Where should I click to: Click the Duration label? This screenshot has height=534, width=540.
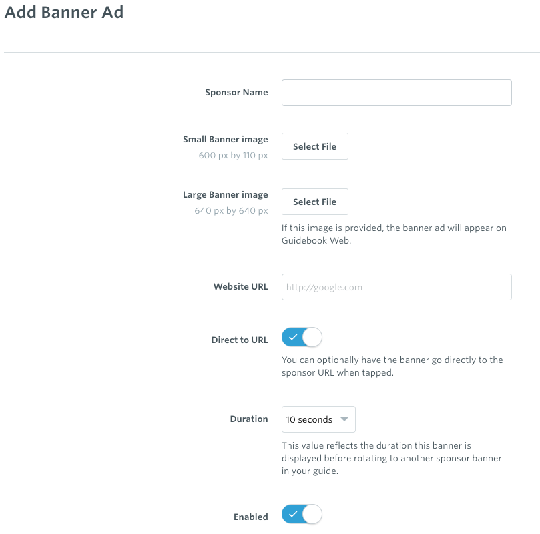click(249, 419)
